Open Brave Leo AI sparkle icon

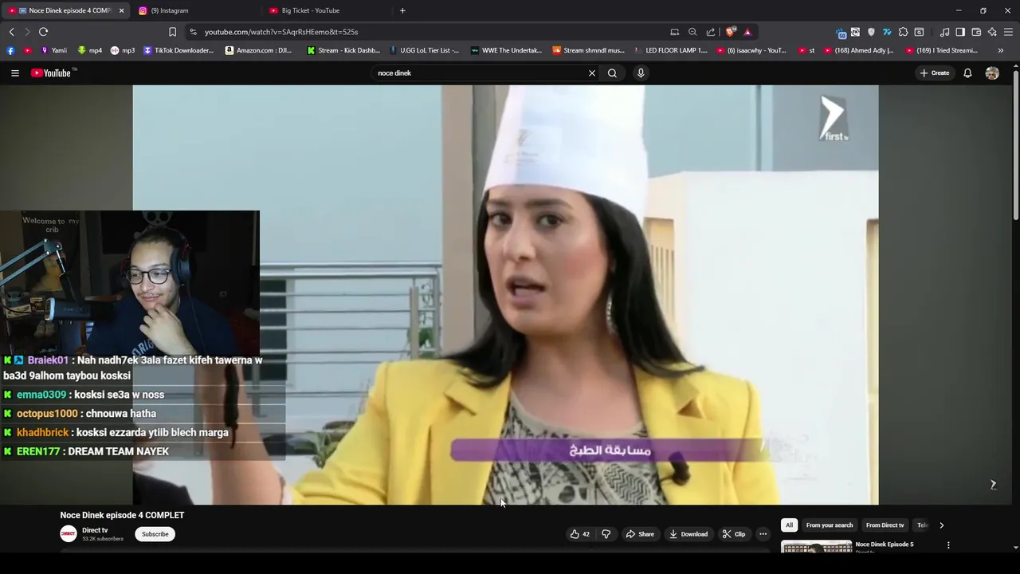(992, 32)
